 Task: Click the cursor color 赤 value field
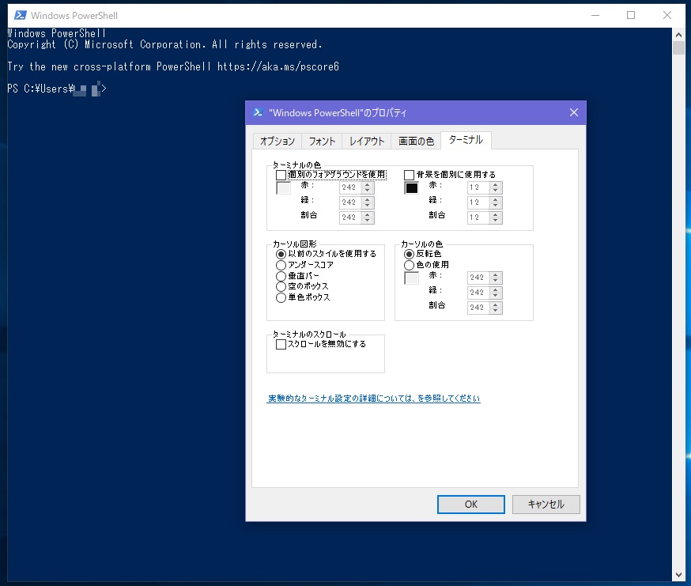(478, 278)
